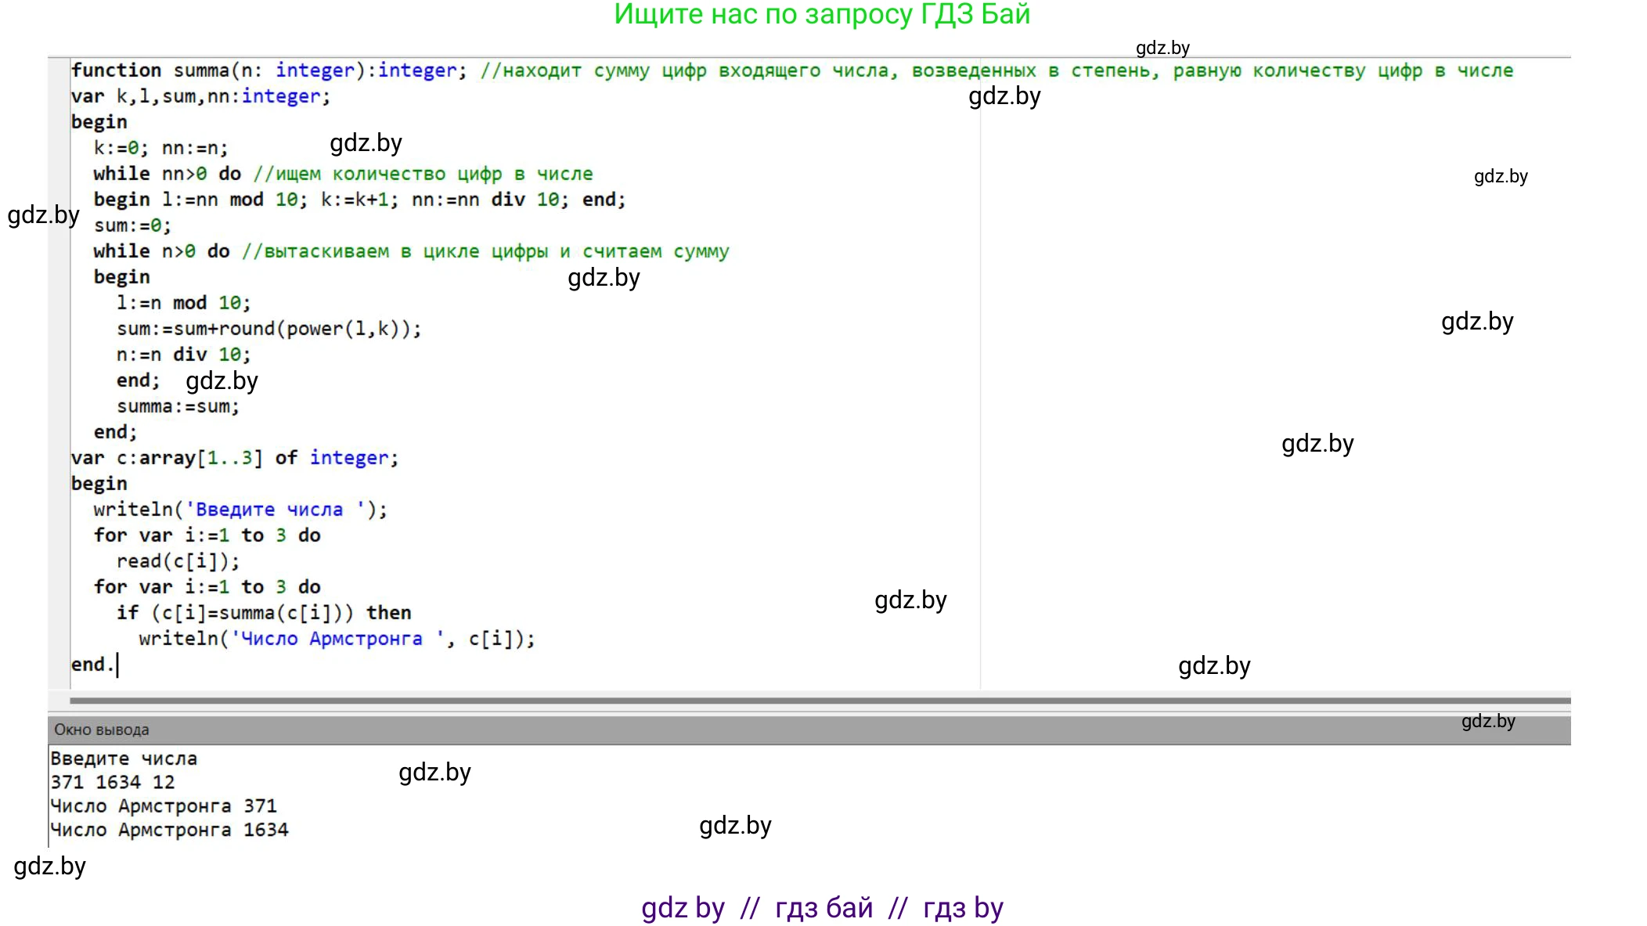Click the output line '371 1634 12'
The height and width of the screenshot is (926, 1647).
pyautogui.click(x=113, y=782)
